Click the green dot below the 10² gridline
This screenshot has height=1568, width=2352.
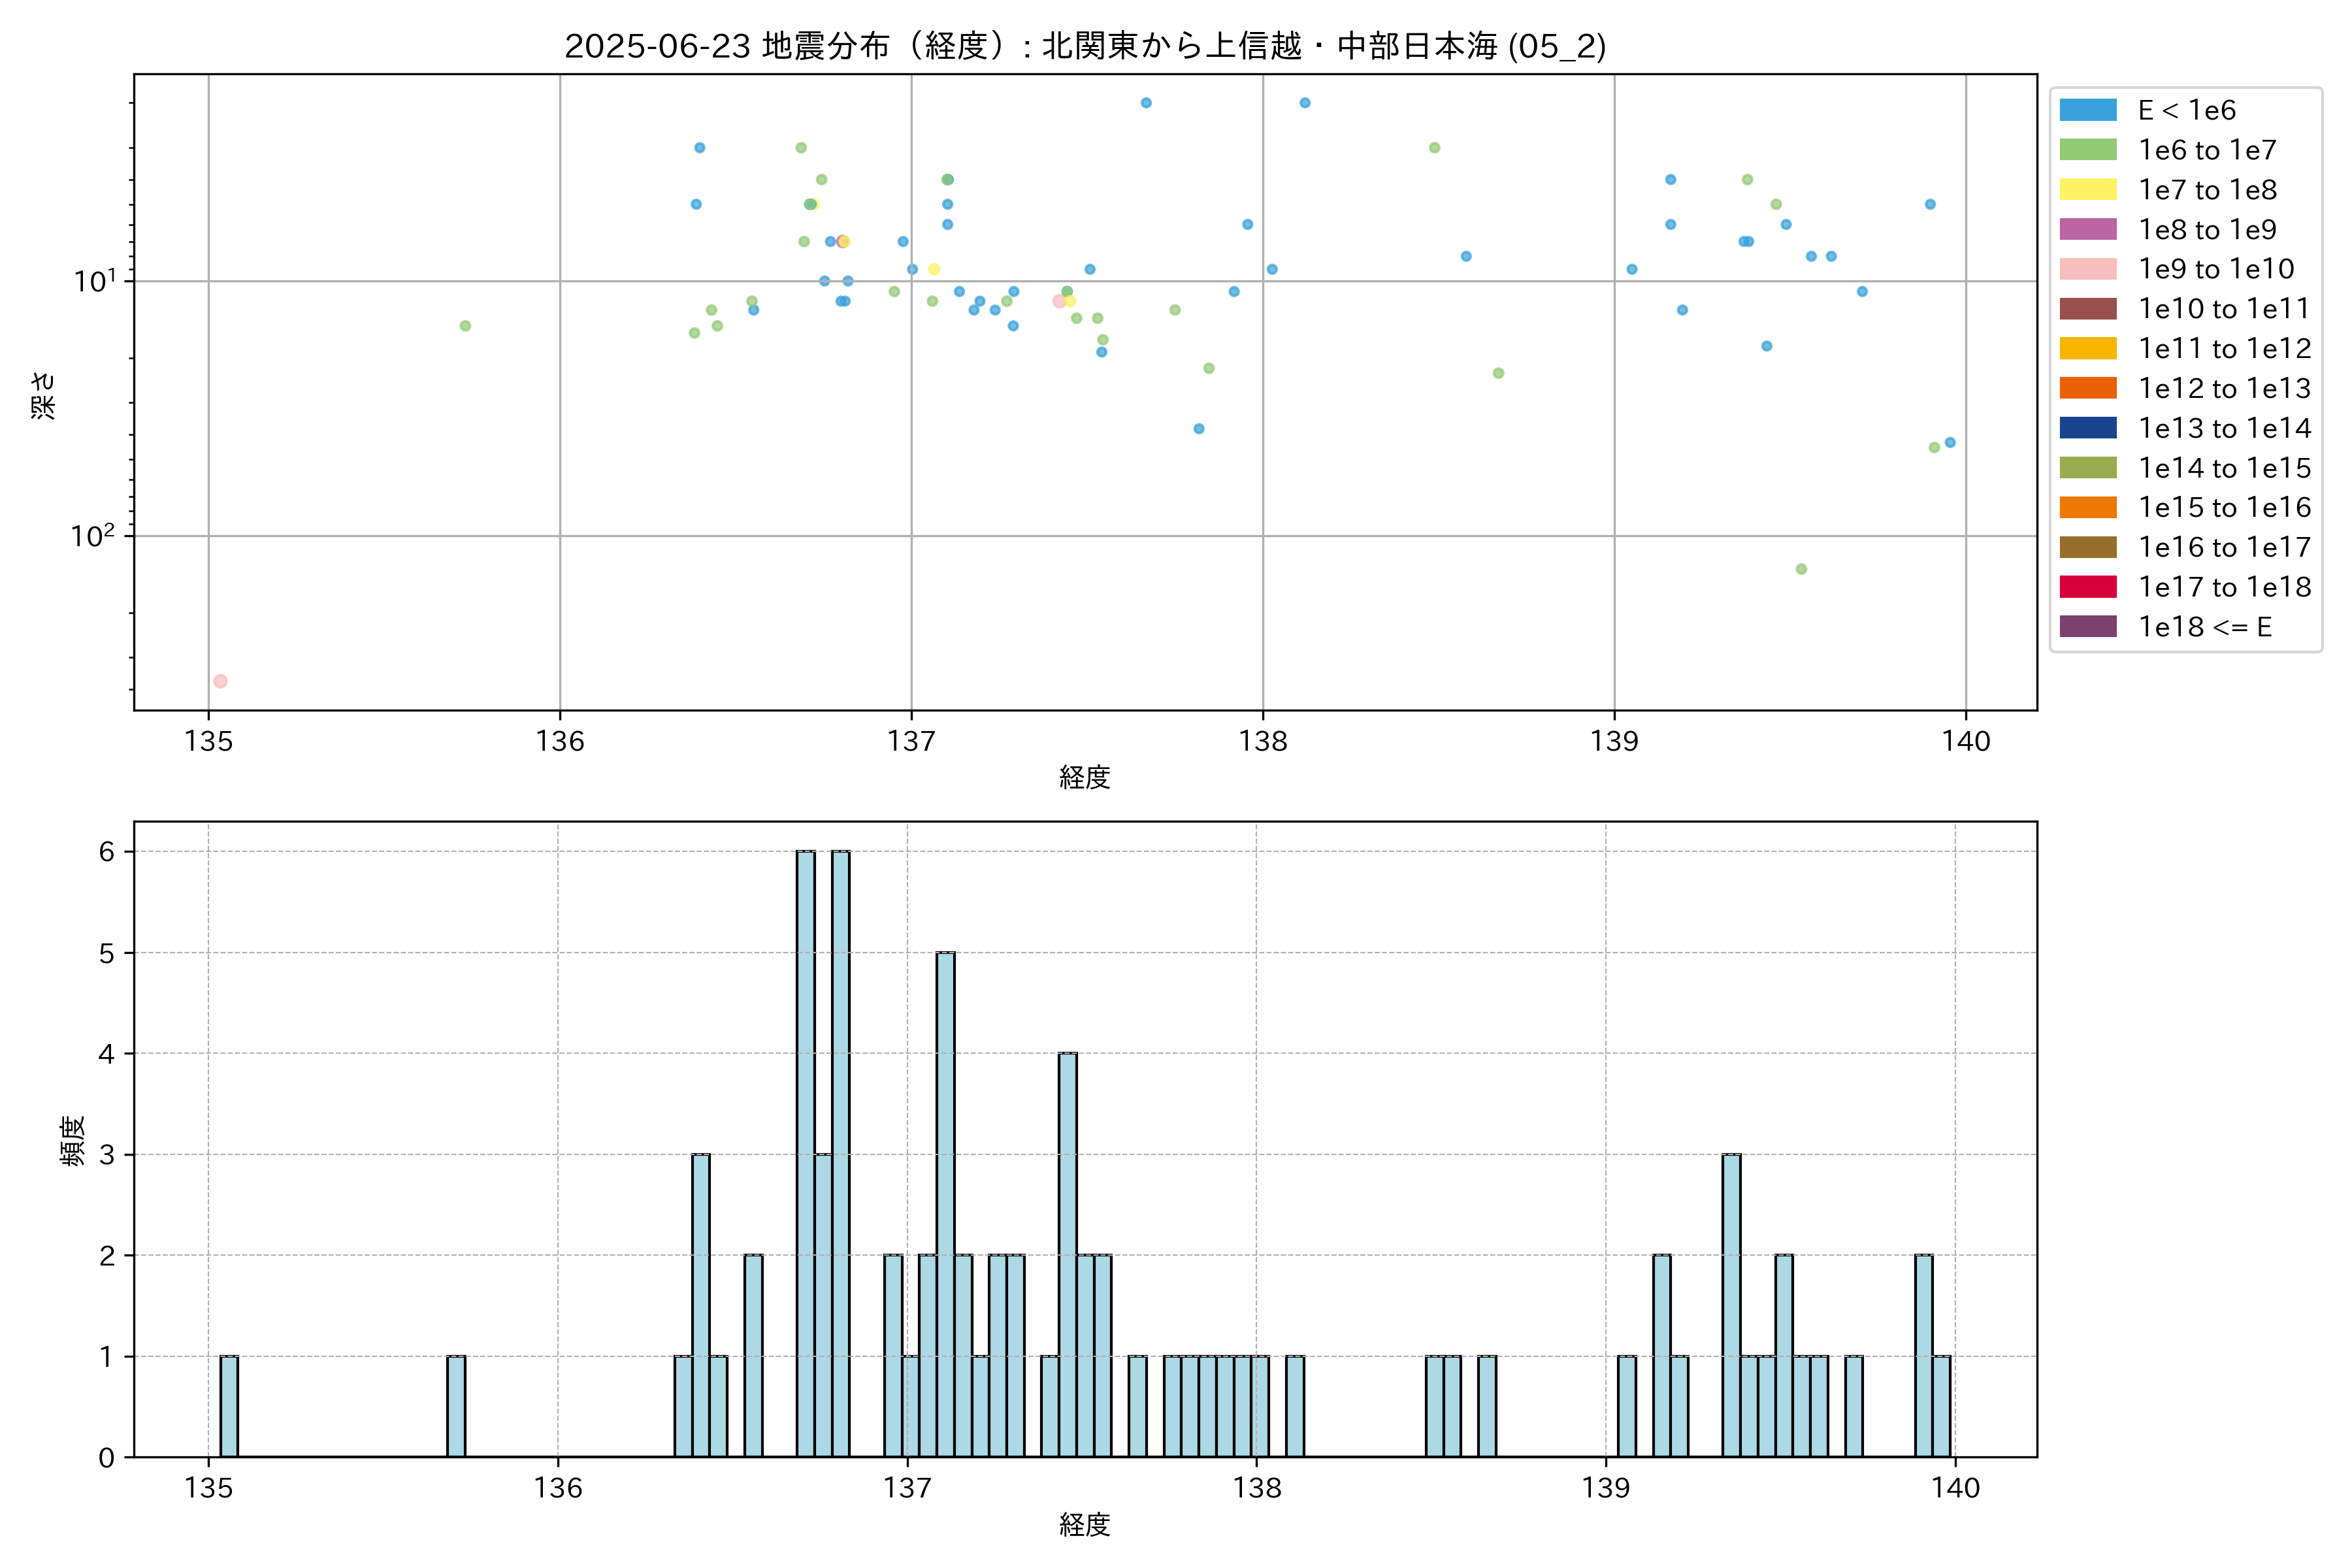point(1801,569)
